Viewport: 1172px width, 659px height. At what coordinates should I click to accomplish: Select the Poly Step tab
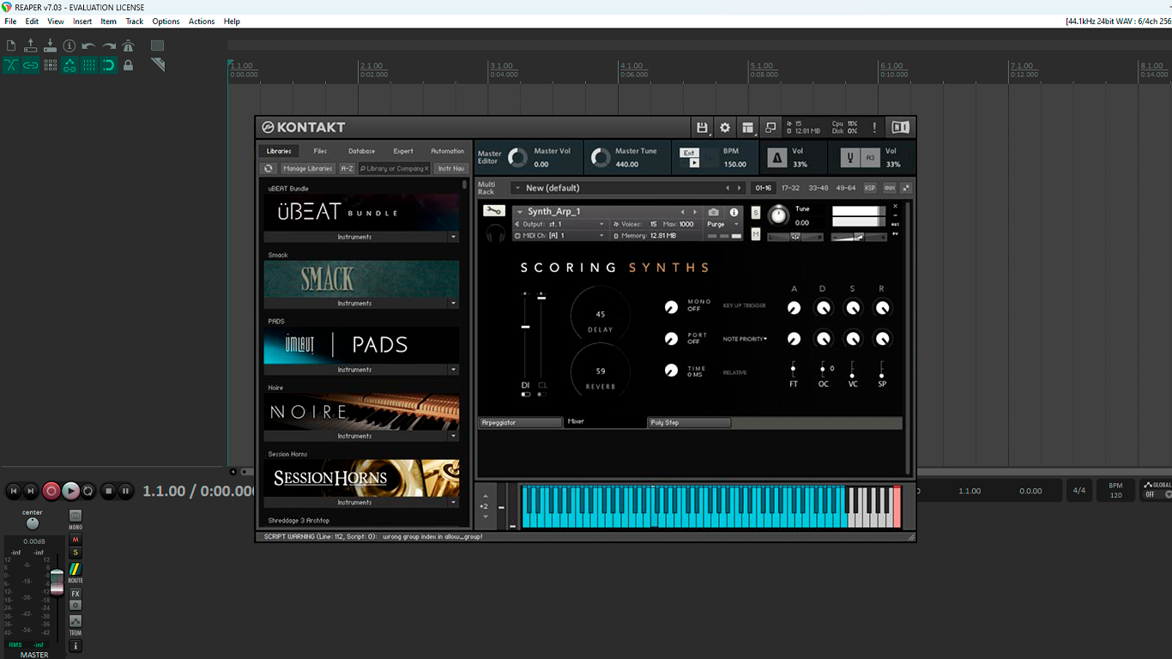(x=689, y=423)
